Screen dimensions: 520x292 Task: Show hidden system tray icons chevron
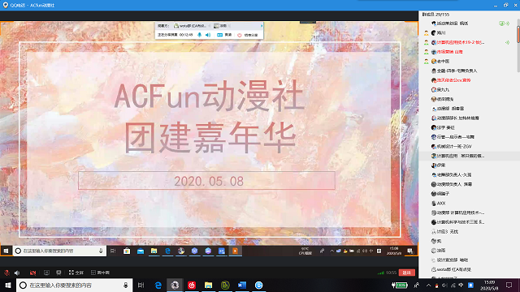coord(428,285)
